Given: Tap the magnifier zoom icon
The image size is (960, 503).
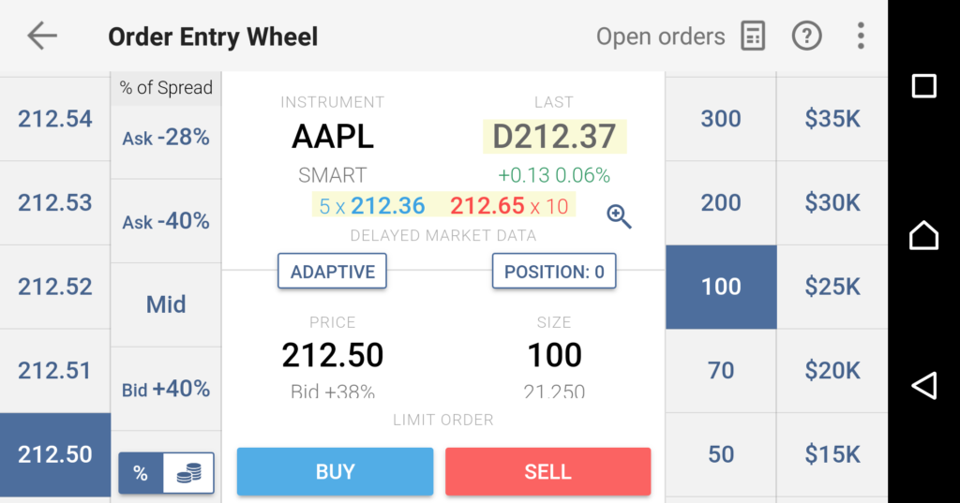Looking at the screenshot, I should tap(619, 216).
